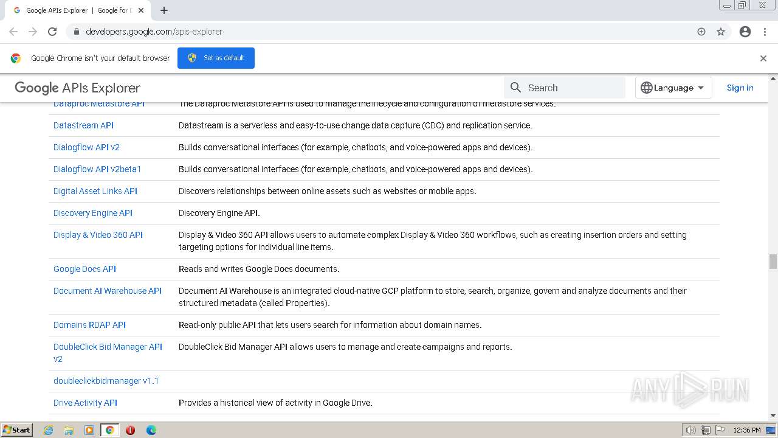This screenshot has width=778, height=438.
Task: Click Set as default button
Action: tap(216, 58)
